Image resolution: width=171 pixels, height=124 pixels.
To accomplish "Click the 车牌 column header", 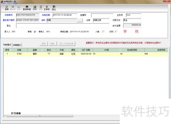I will 19,50.
